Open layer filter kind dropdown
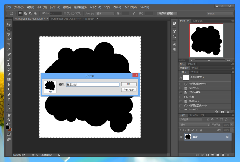Viewport: 240px width, 162px height. [191, 119]
